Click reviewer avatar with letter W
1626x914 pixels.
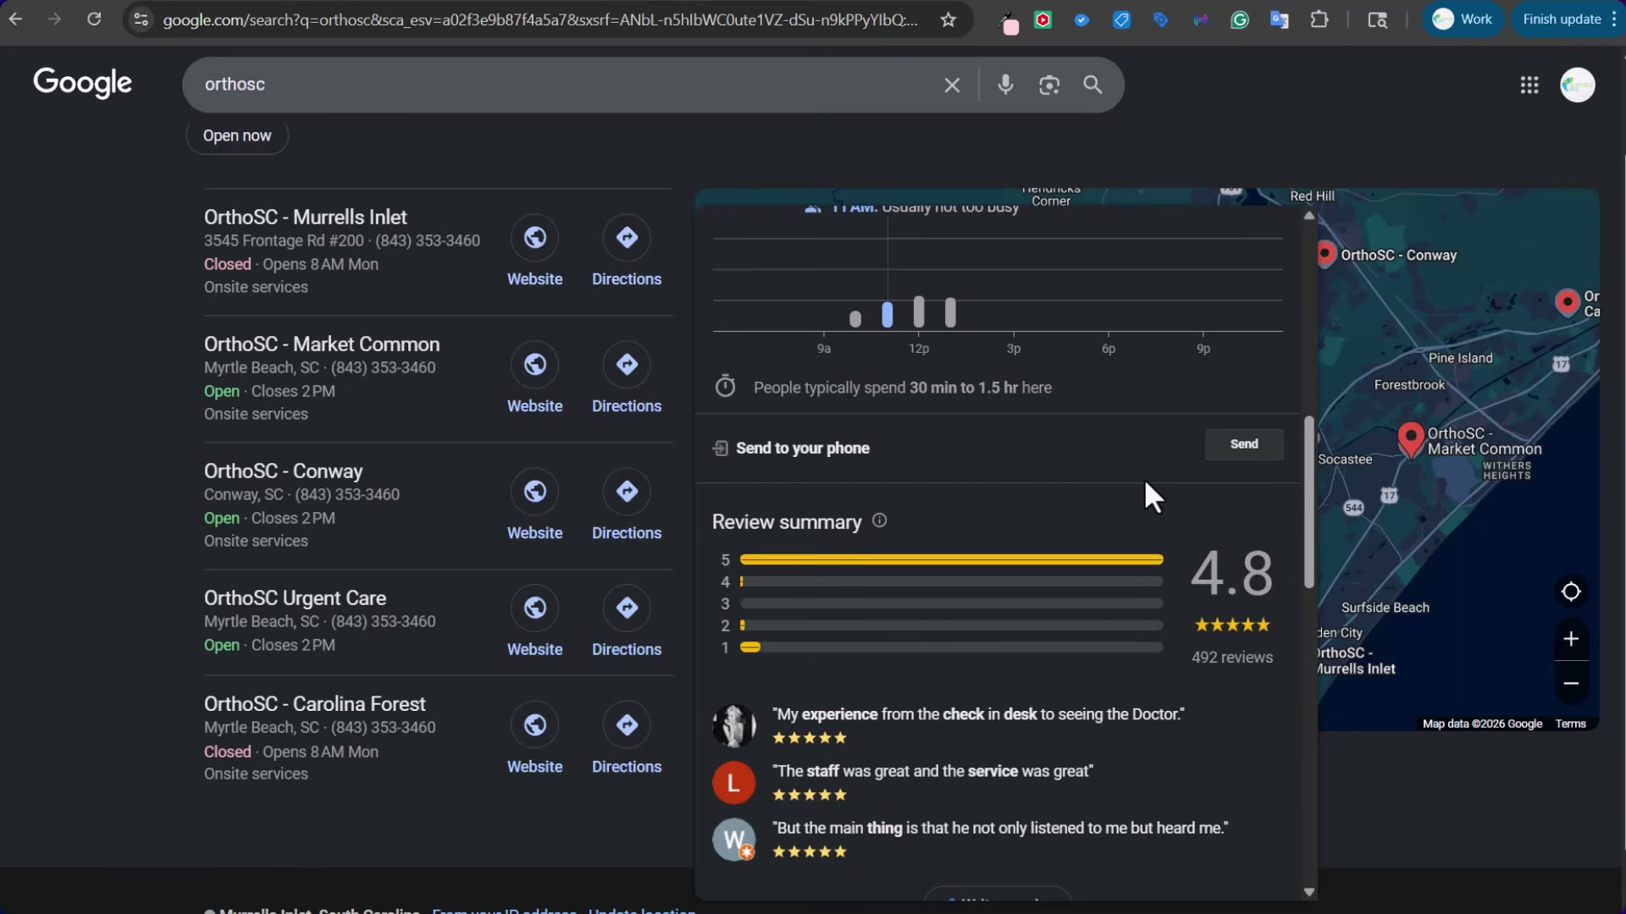tap(733, 840)
